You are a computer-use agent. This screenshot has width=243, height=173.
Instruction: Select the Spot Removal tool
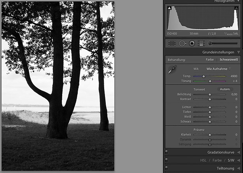coord(182,44)
